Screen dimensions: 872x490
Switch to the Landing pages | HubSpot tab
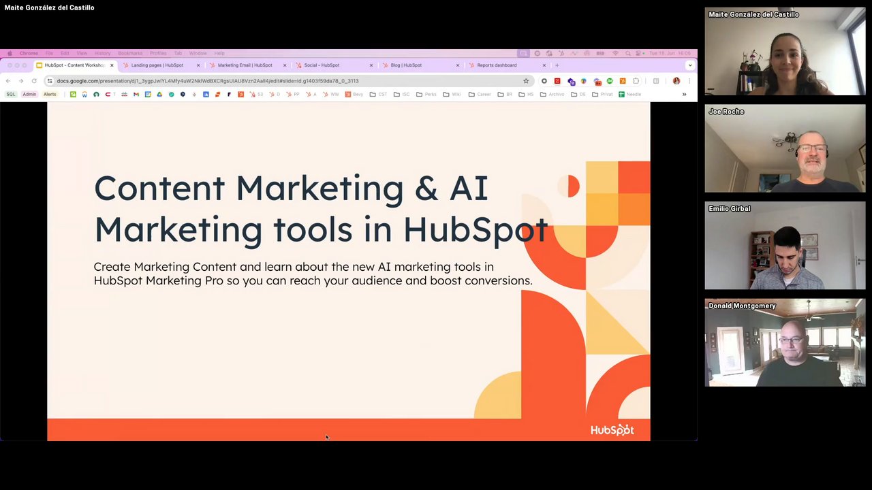161,65
